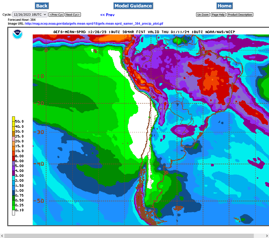Click the left arrow of horizontal scrollbar
This screenshot has height=238, width=269.
(2, 236)
